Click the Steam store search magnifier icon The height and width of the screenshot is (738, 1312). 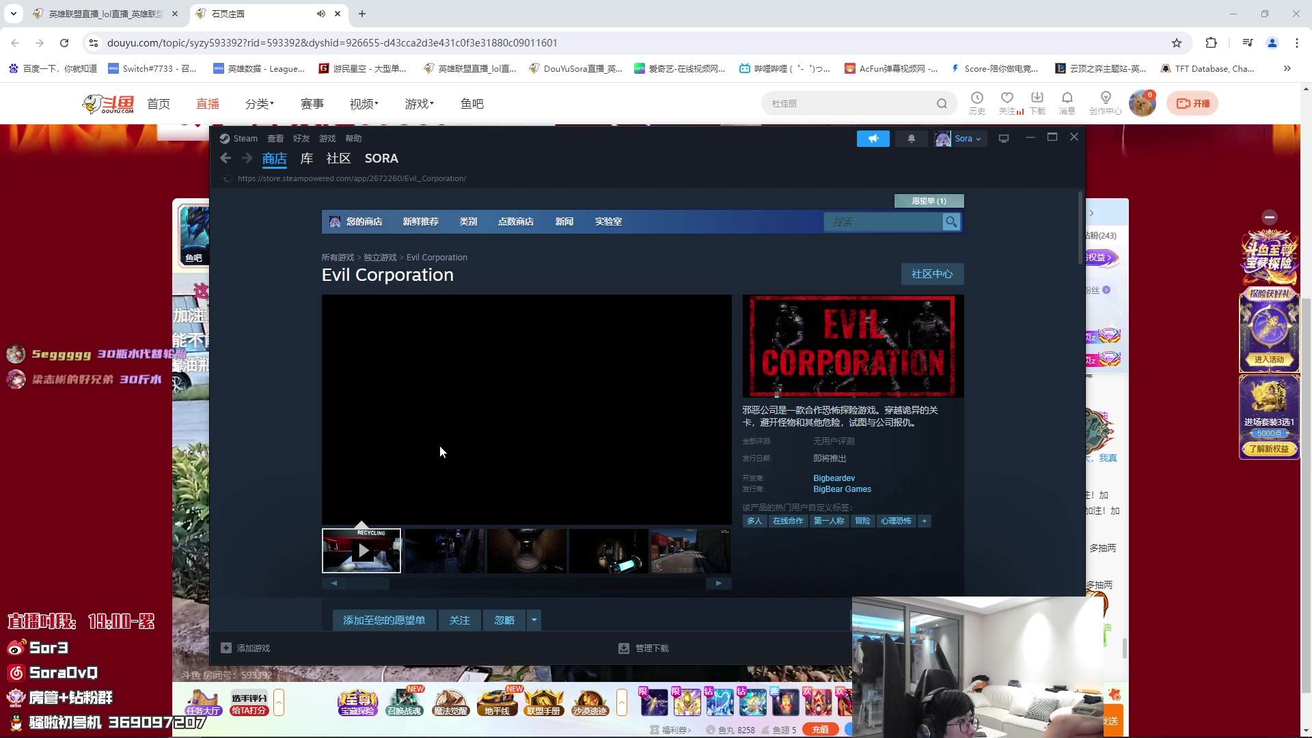[951, 222]
